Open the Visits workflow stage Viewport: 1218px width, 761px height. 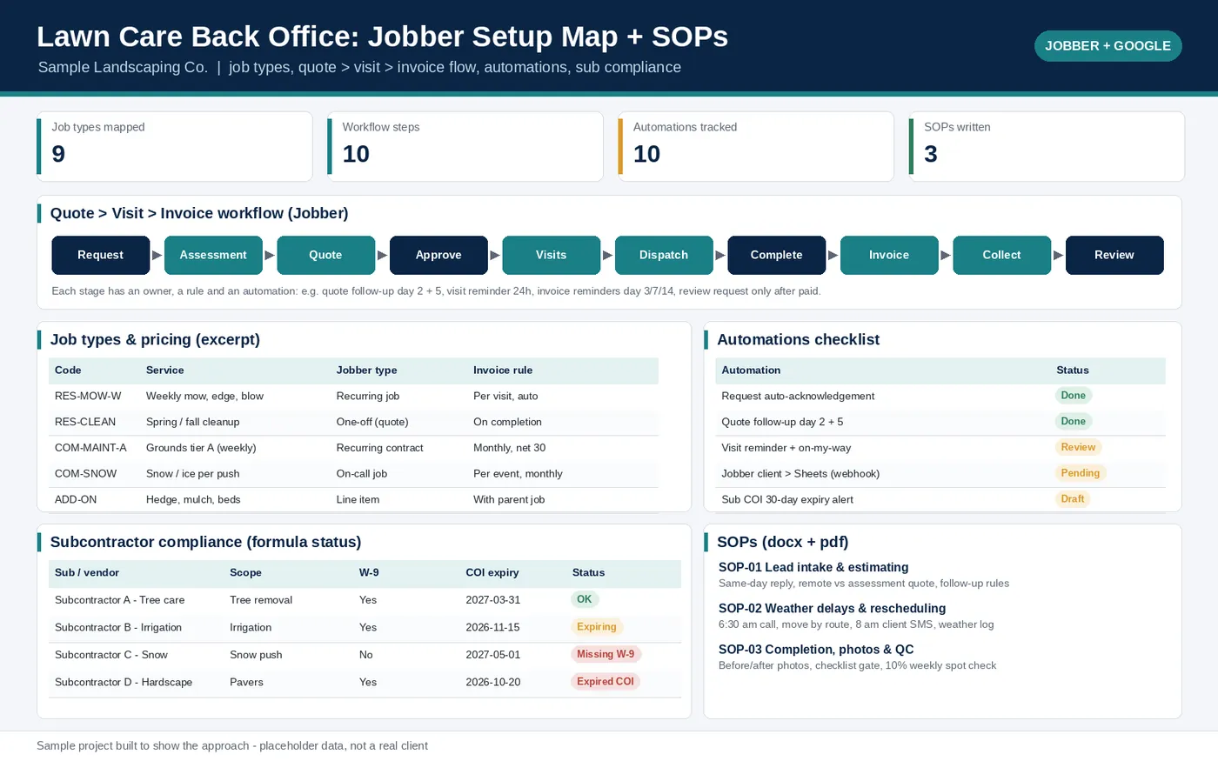point(552,255)
